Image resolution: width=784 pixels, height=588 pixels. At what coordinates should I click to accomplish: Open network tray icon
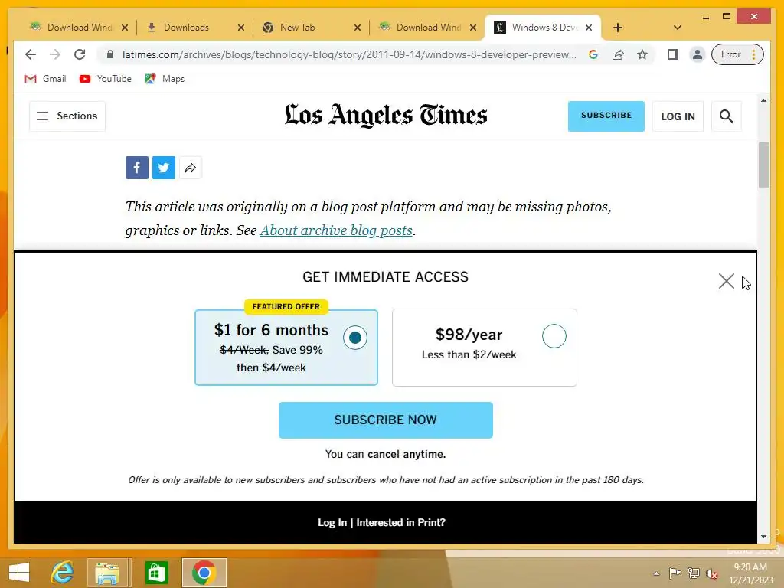tap(694, 573)
